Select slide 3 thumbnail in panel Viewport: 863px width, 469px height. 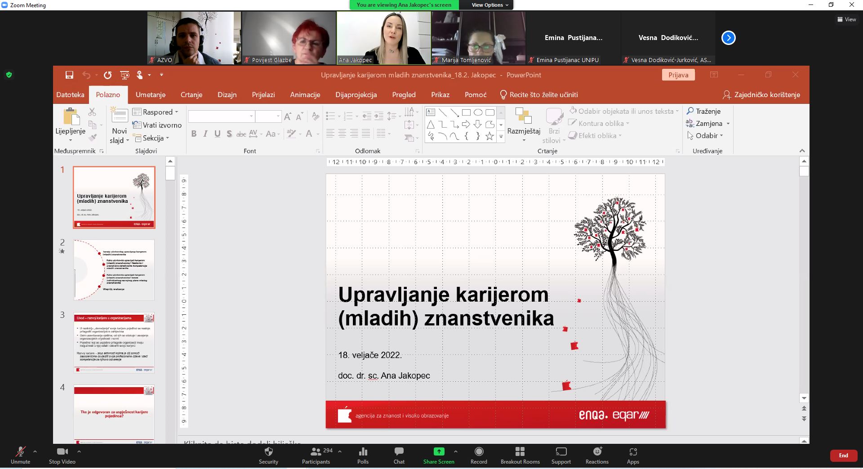(114, 343)
